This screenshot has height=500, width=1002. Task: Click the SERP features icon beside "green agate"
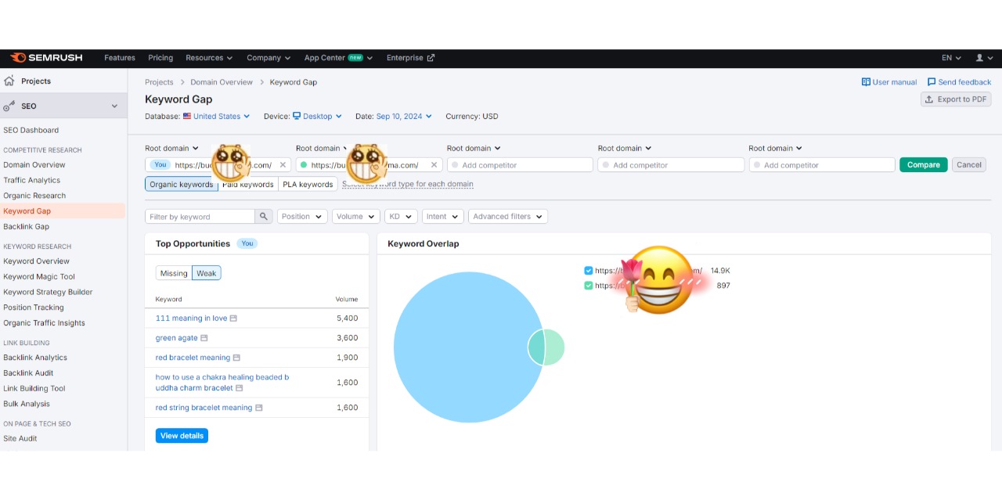204,338
